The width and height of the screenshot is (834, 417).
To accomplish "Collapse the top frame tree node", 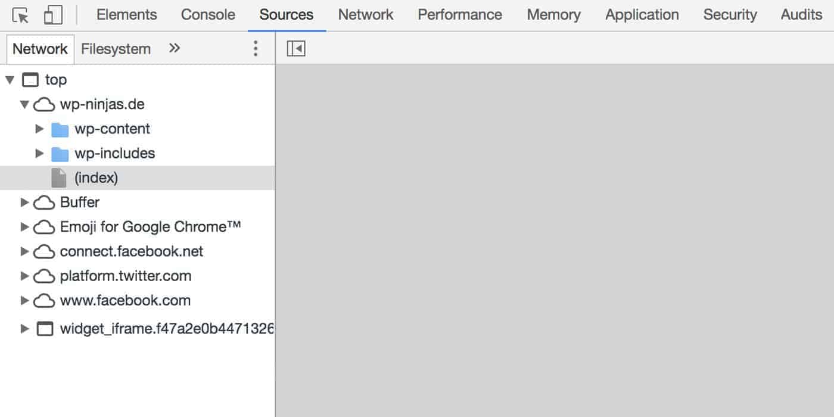I will point(10,80).
